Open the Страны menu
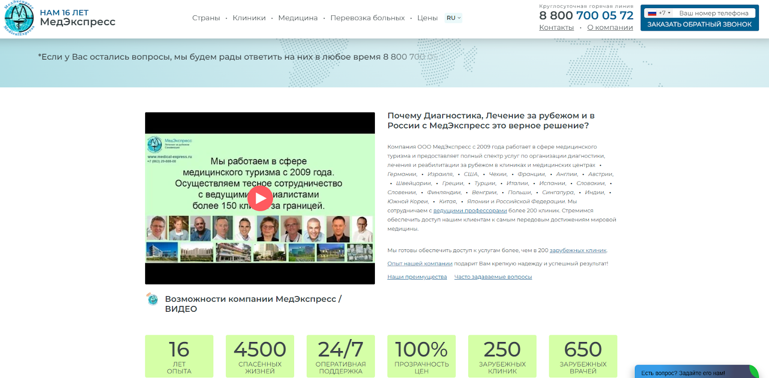 [x=206, y=18]
